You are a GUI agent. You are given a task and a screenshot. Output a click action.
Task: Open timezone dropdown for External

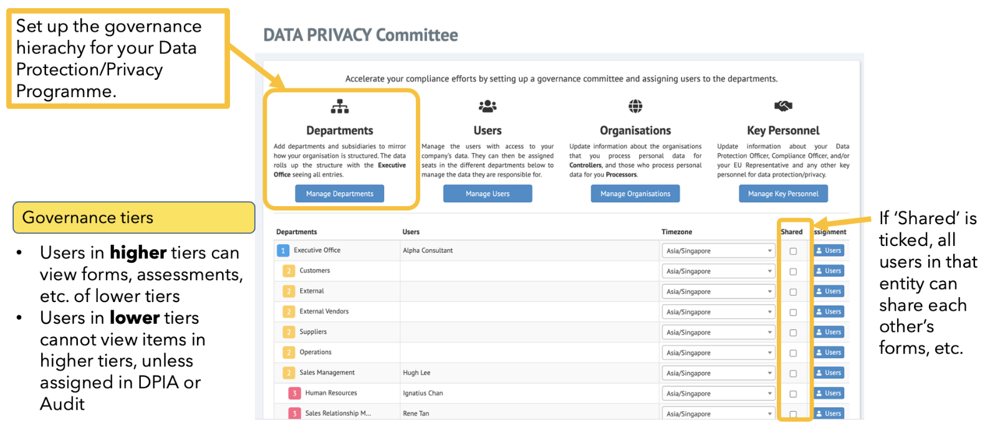(718, 292)
